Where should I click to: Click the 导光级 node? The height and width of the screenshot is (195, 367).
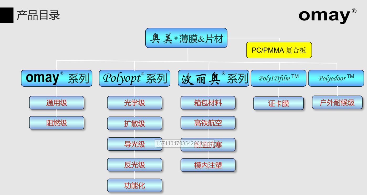[x=134, y=144]
